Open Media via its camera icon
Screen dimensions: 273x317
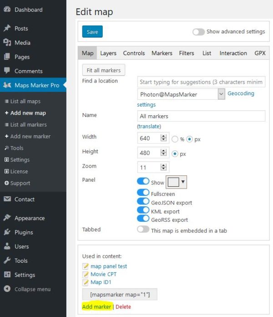point(7,42)
